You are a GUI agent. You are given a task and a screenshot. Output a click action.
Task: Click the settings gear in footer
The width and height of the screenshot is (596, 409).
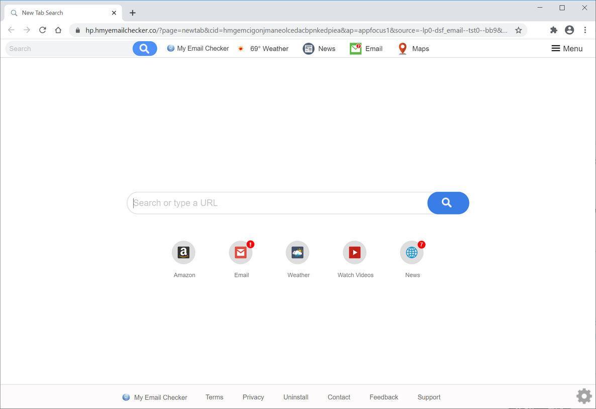(584, 396)
